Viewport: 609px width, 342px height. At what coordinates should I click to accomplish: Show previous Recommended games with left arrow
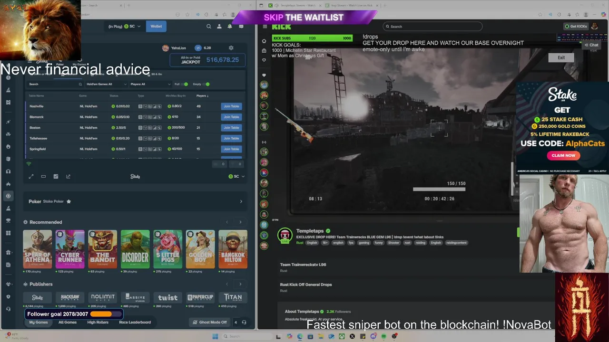(227, 222)
